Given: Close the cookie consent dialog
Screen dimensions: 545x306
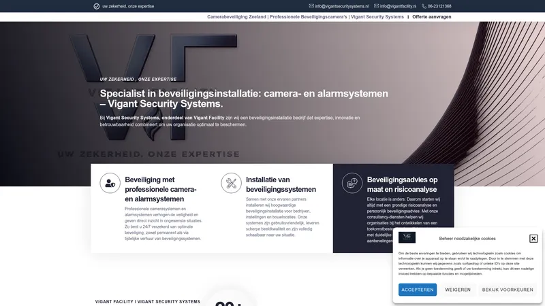Looking at the screenshot, I should tap(533, 239).
